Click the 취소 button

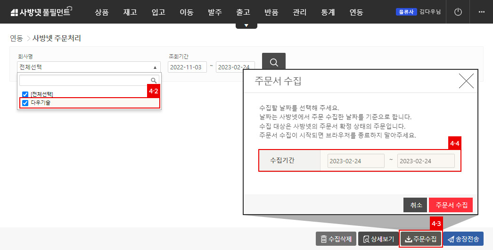(x=415, y=205)
